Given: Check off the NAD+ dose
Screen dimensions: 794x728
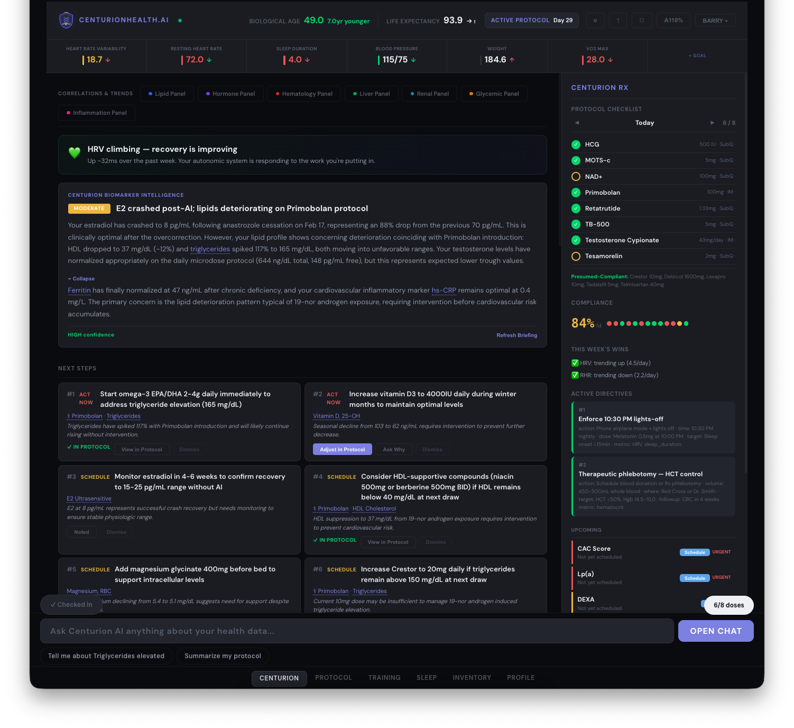Looking at the screenshot, I should (x=576, y=177).
